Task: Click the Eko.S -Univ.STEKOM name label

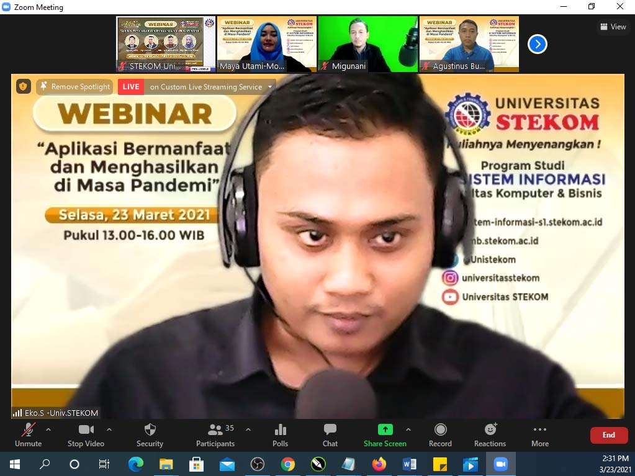Action: pos(56,413)
